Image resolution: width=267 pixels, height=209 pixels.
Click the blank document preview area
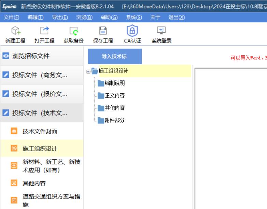point(231,138)
